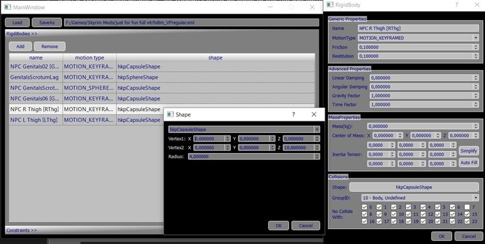Select the NPC Genitals06 row
The height and width of the screenshot is (244, 485).
point(162,99)
